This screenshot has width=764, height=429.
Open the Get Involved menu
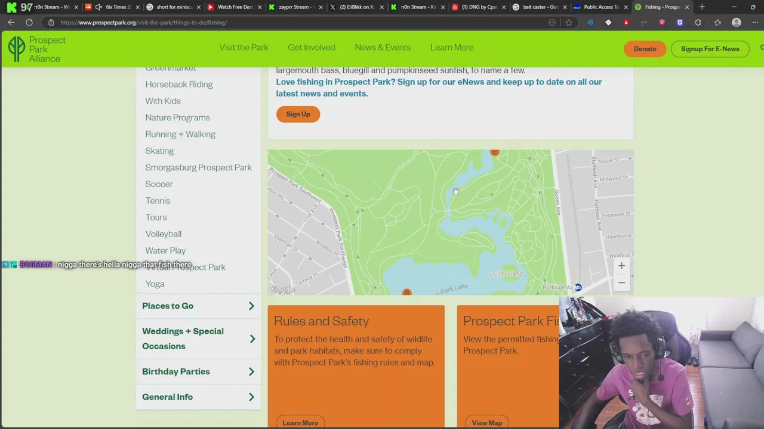[312, 48]
